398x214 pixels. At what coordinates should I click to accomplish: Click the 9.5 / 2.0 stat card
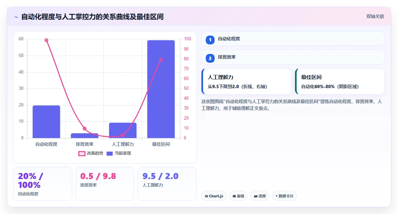(167, 184)
